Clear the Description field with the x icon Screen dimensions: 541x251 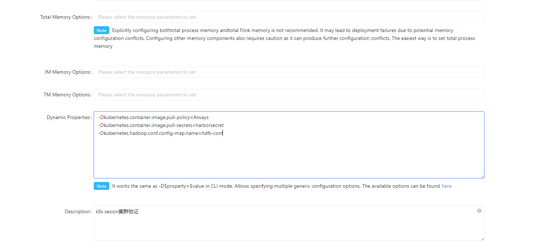click(x=479, y=211)
